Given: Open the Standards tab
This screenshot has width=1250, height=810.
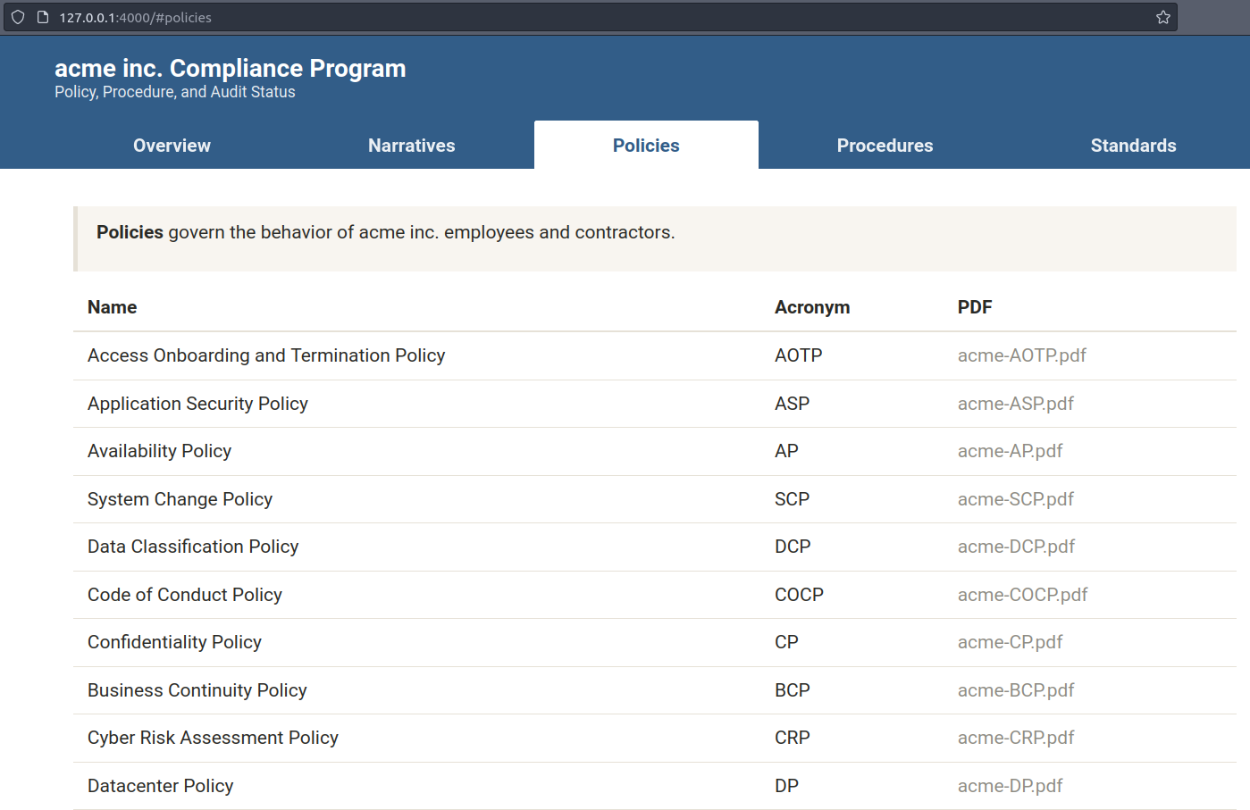Looking at the screenshot, I should click(1132, 146).
